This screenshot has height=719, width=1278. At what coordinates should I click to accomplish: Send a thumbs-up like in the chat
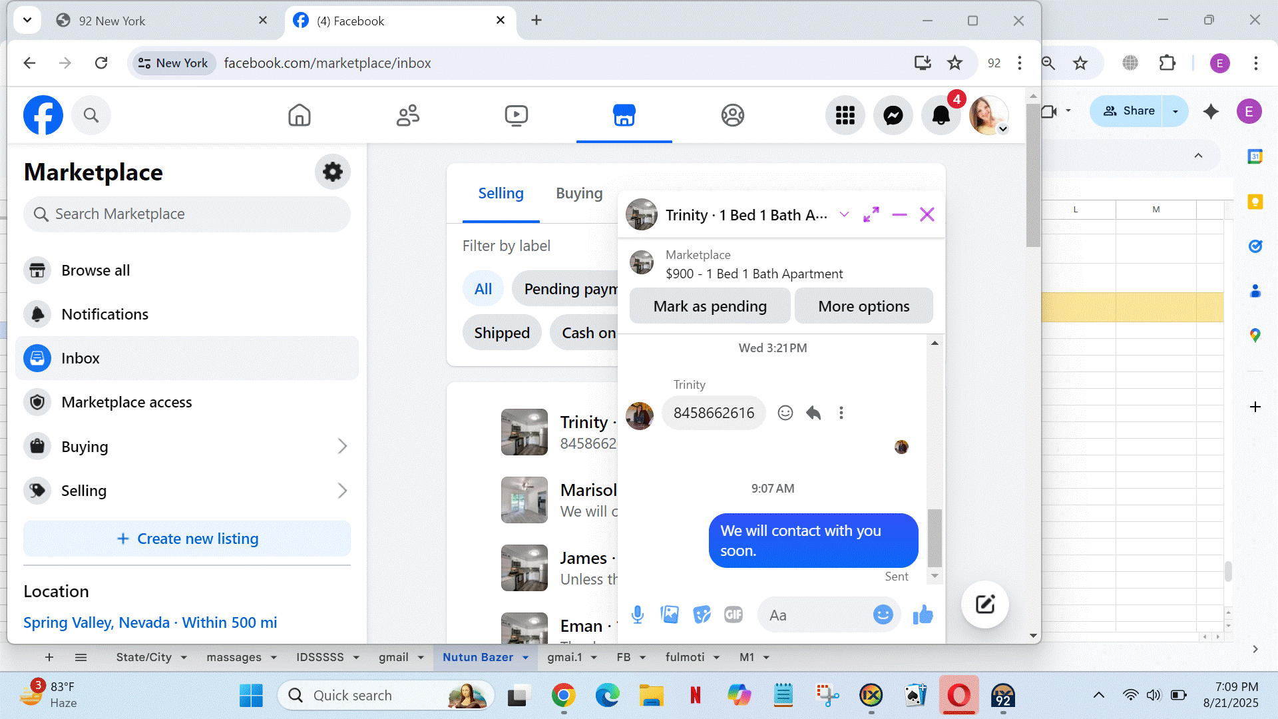[923, 614]
